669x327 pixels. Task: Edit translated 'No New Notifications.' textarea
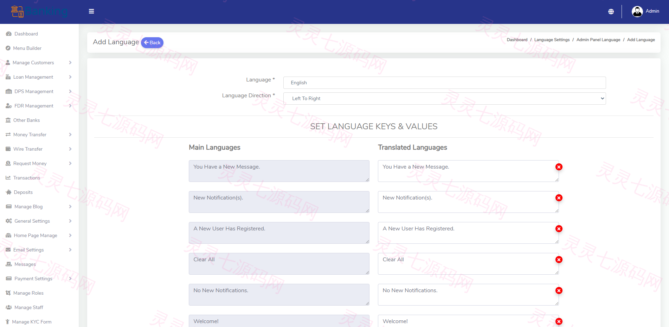[x=468, y=295]
